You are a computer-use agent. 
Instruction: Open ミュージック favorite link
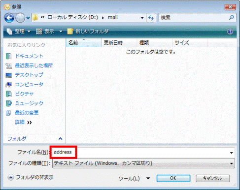29,103
